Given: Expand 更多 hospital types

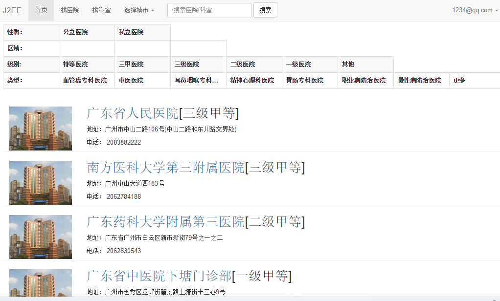Looking at the screenshot, I should coord(459,80).
